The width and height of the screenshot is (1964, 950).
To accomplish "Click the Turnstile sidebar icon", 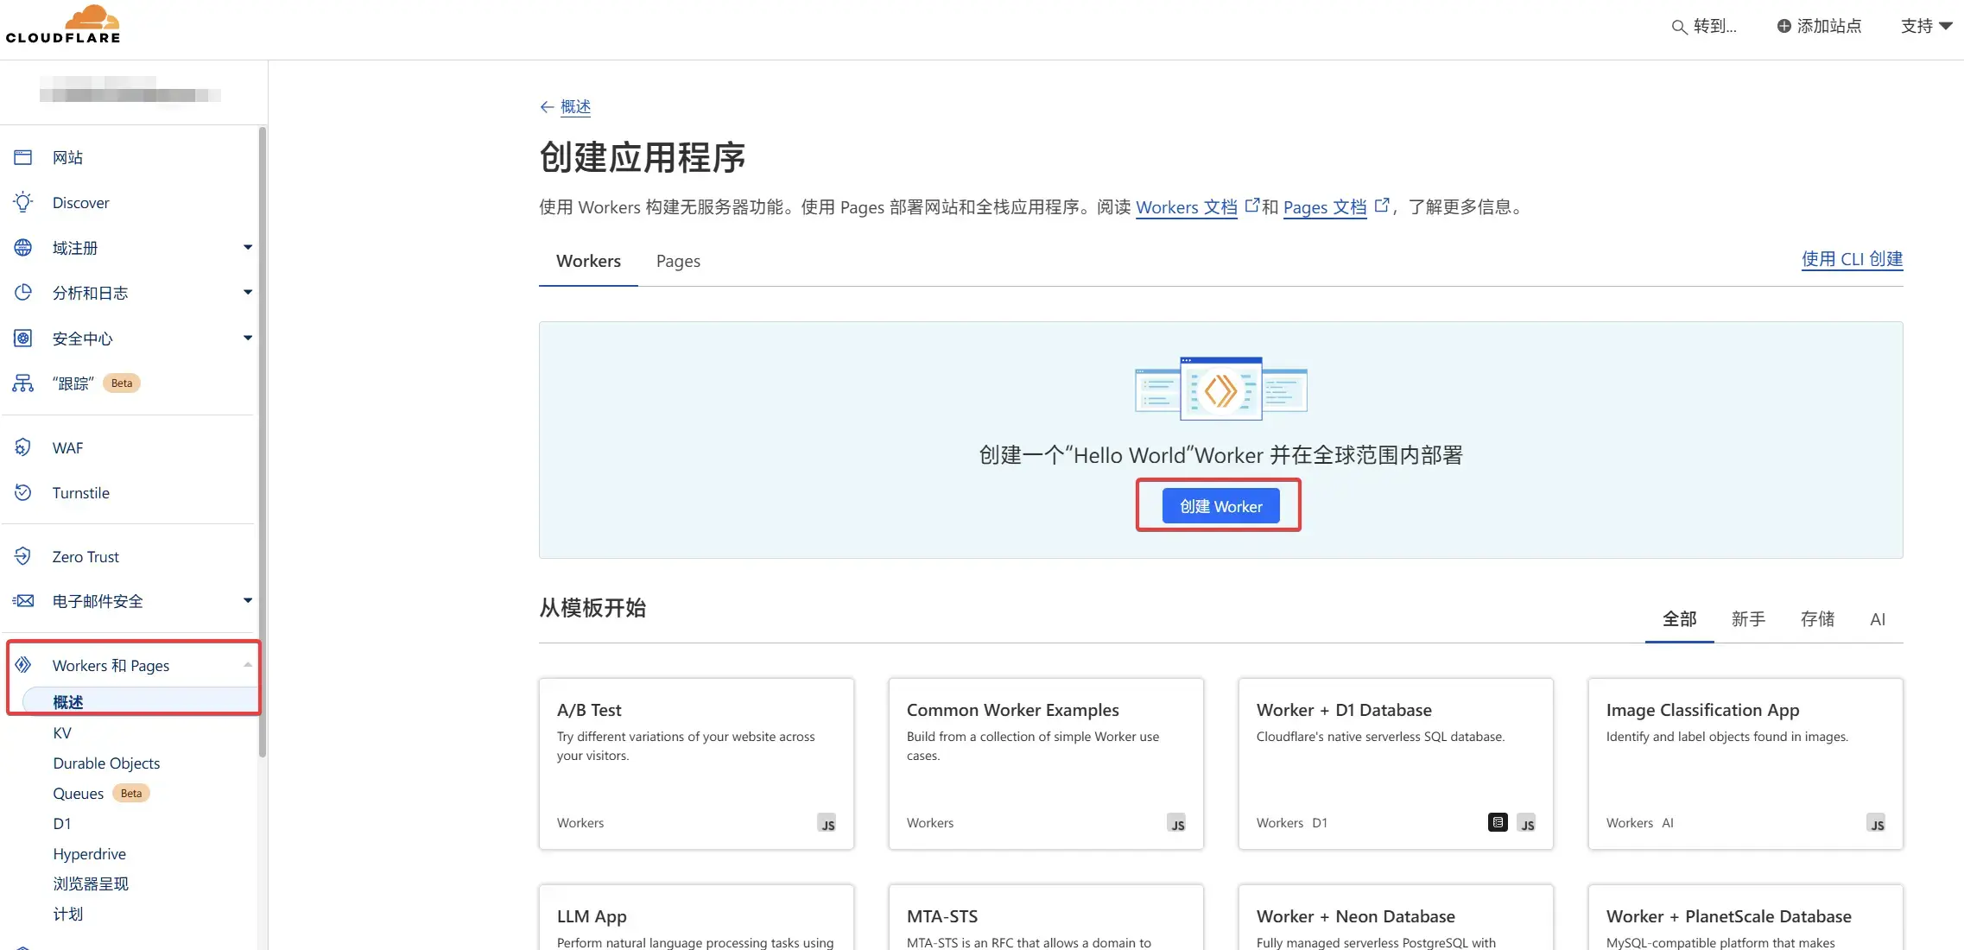I will 23,492.
